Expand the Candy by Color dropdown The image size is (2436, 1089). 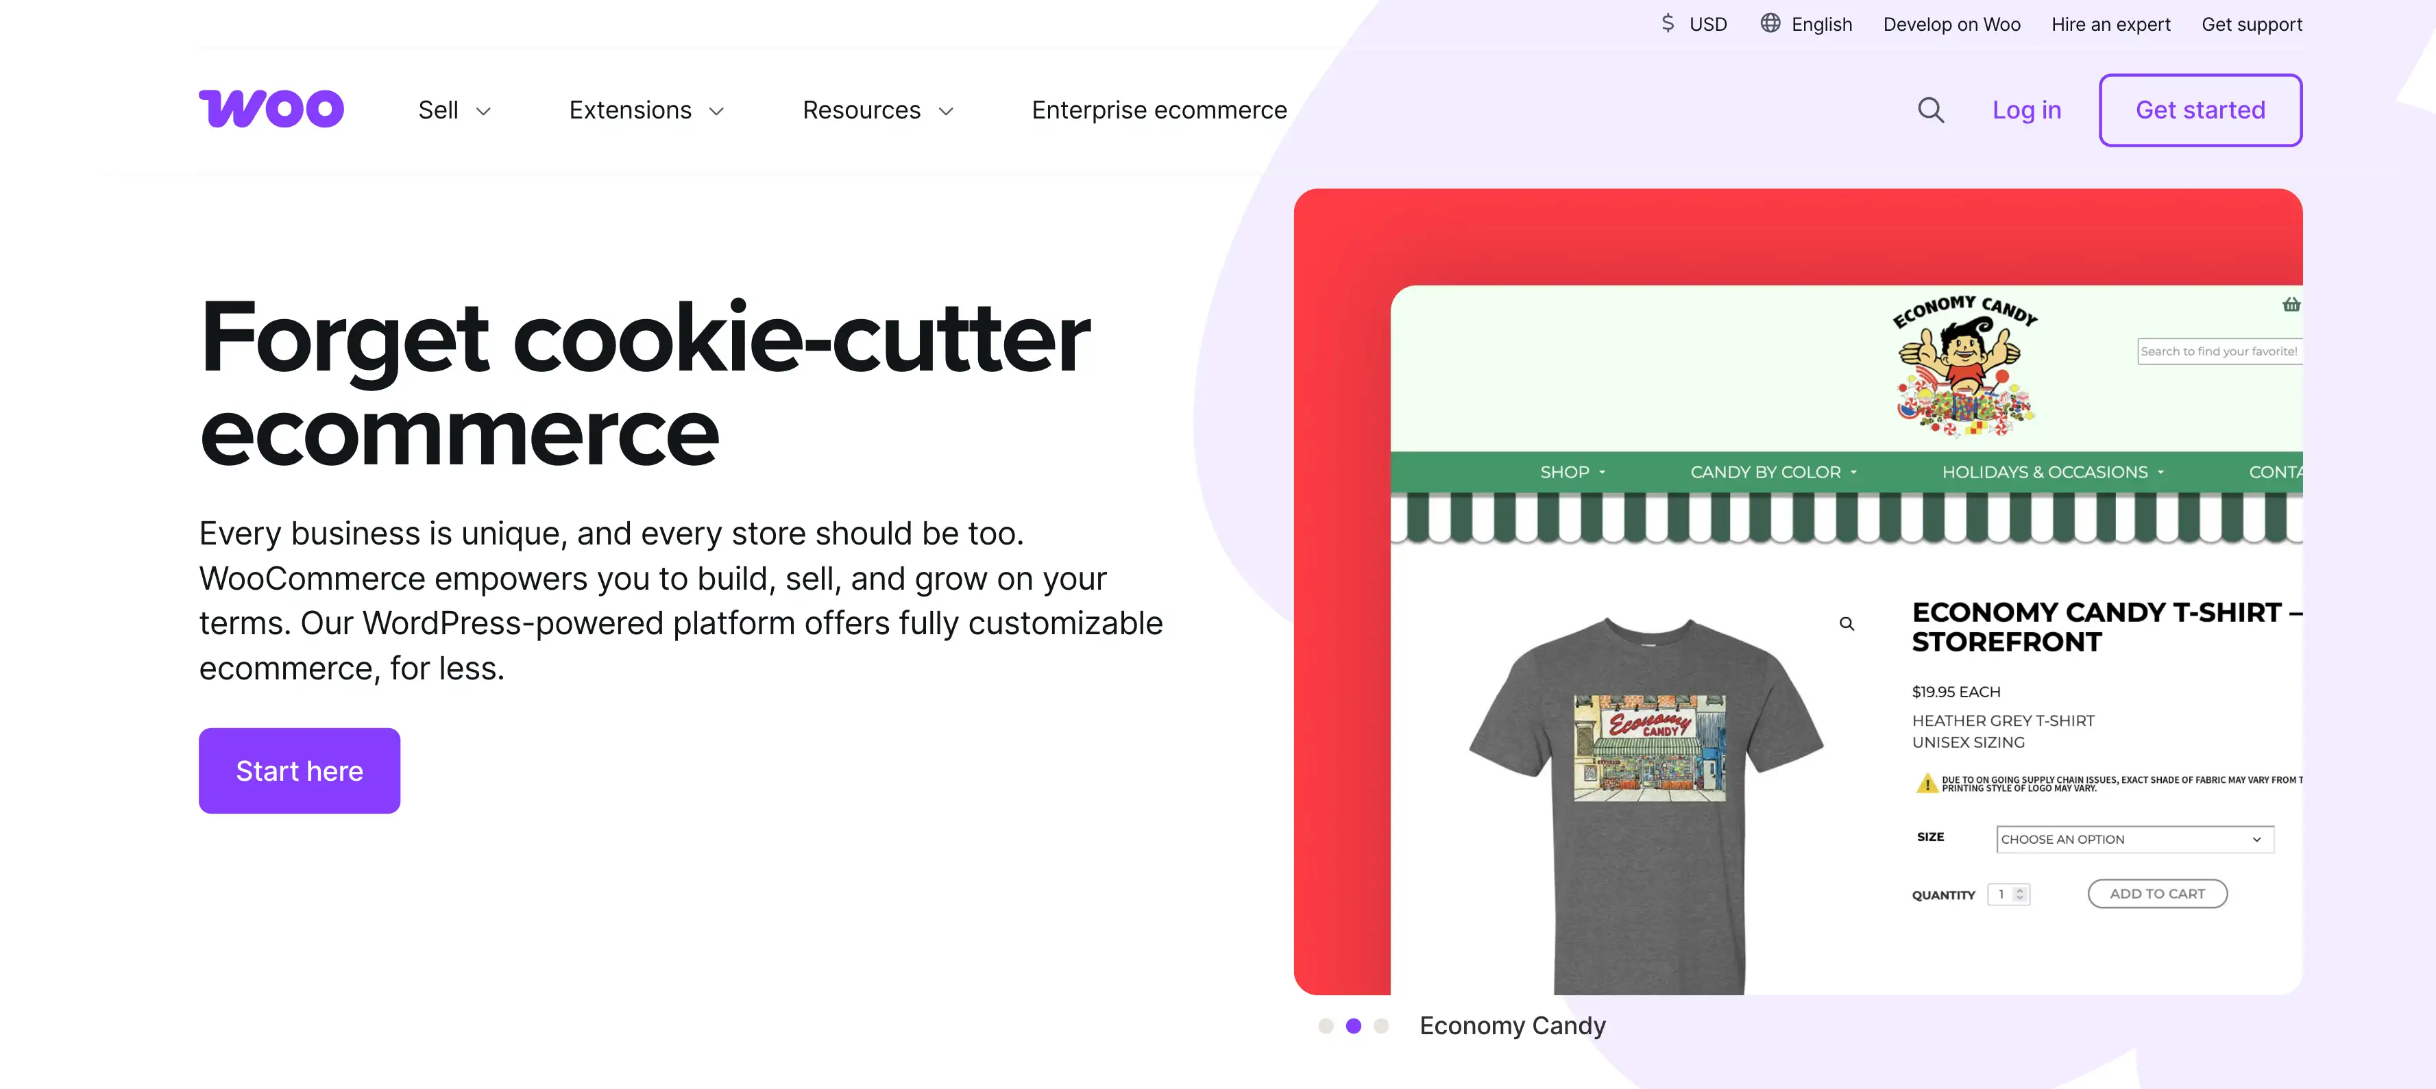pos(1853,472)
